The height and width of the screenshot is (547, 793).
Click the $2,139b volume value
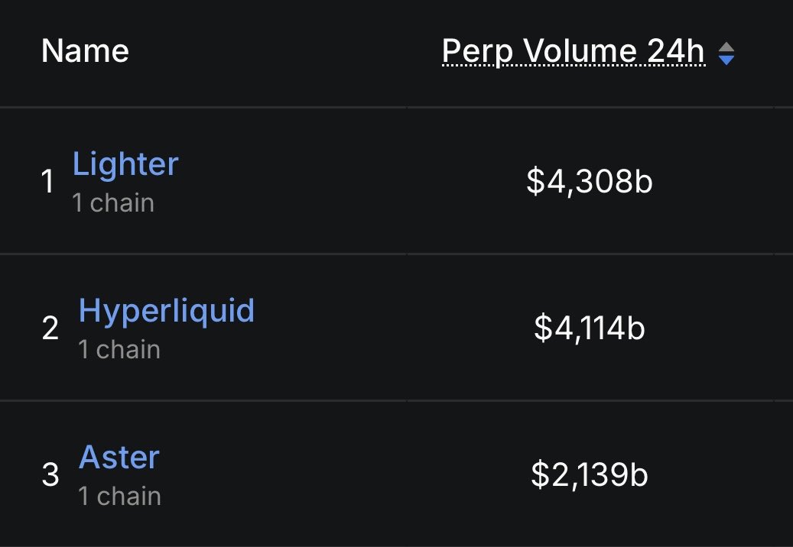[589, 475]
